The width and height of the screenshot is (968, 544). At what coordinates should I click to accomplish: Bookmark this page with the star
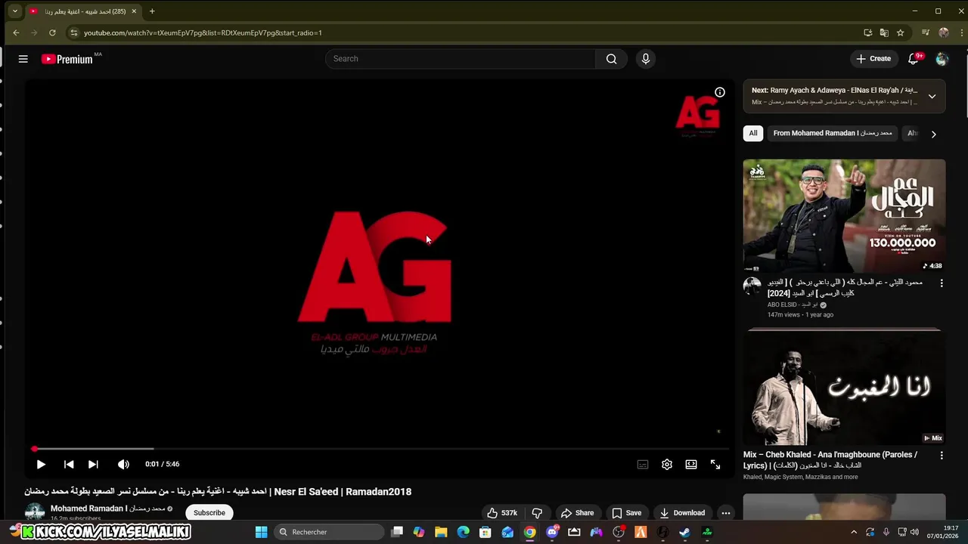point(900,32)
